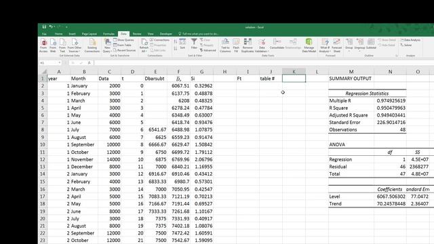The height and width of the screenshot is (244, 434).
Task: Open the File tab
Action: click(44, 34)
